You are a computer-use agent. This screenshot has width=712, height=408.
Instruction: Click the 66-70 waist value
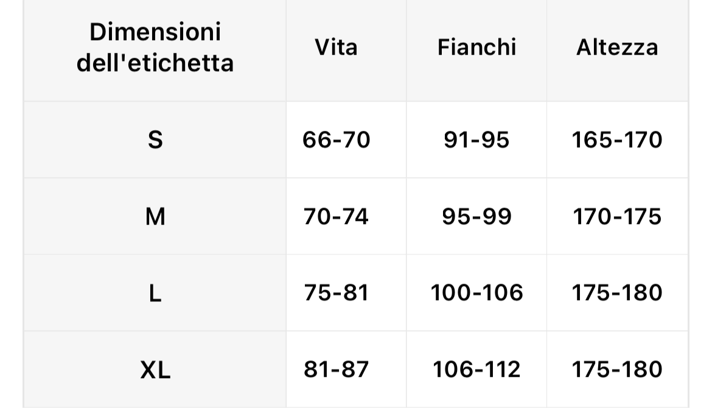[336, 139]
